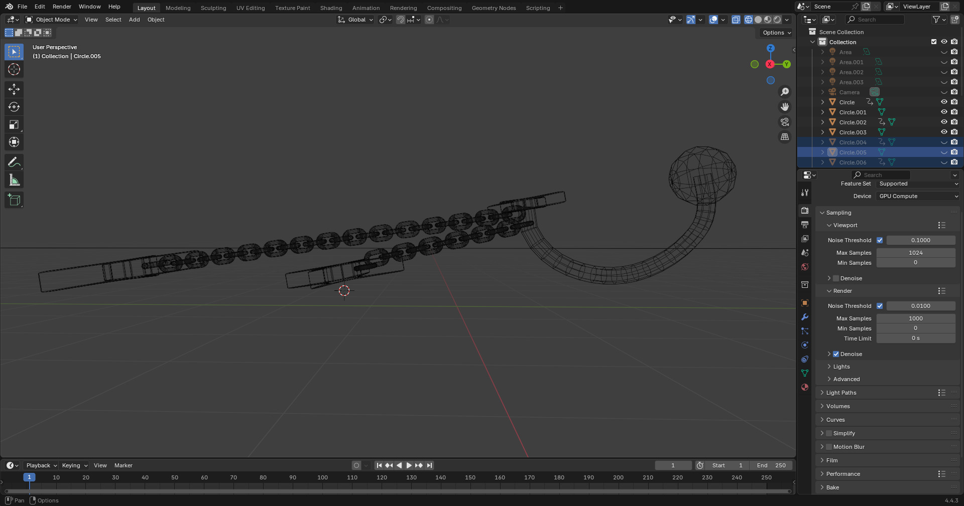Open the Modifiers properties tab
This screenshot has width=964, height=506.
tap(805, 317)
